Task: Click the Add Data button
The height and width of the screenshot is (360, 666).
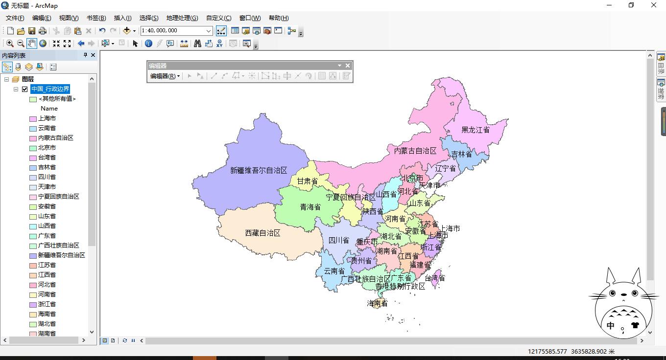Action: pos(127,30)
